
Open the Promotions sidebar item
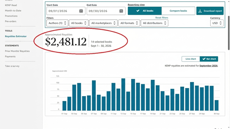[x=11, y=16]
